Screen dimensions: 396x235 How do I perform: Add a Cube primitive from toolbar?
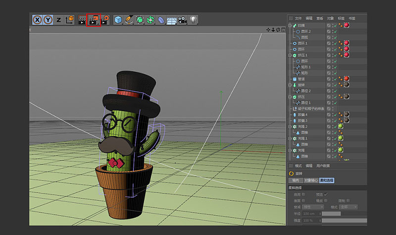click(118, 20)
